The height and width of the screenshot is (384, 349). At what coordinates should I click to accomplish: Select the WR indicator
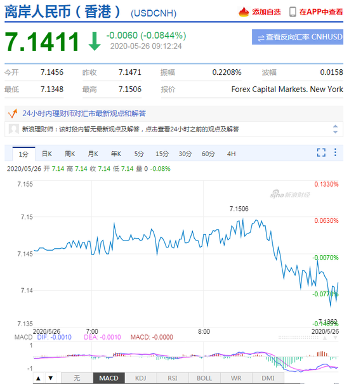pos(236,378)
